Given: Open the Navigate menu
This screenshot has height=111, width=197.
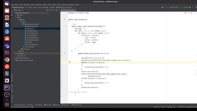Looking at the screenshot, I should 27,5.
